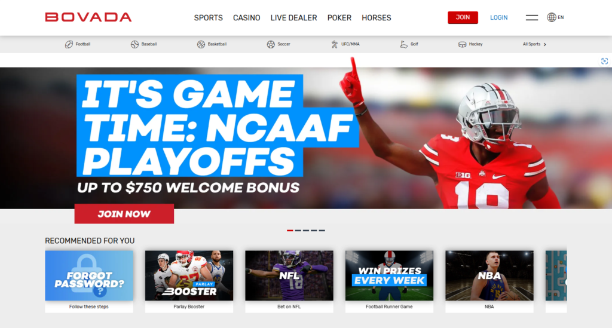Click the JOIN NOW banner button

[124, 214]
